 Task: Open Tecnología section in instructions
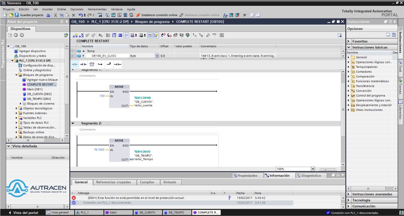pyautogui.click(x=361, y=200)
